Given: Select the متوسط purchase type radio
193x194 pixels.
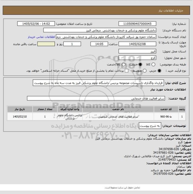Looking at the screenshot, I should click(144, 71).
